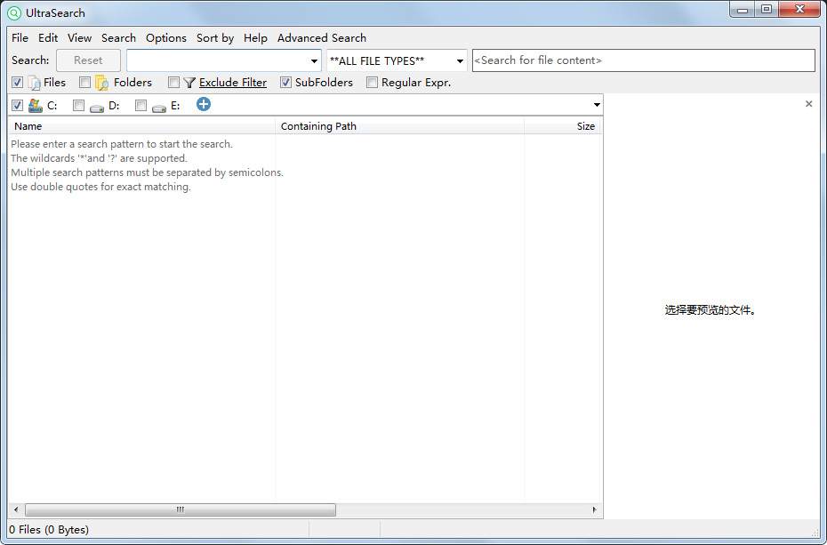The height and width of the screenshot is (545, 827).
Task: Click the 'Search:' label
Action: tap(30, 60)
